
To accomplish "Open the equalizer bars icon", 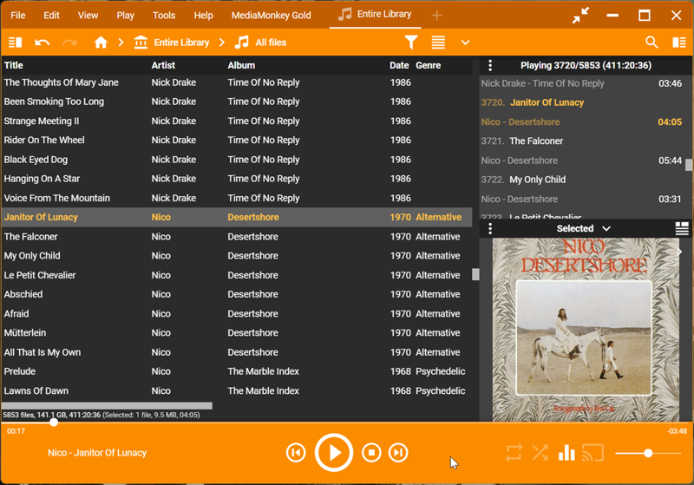I will point(566,453).
